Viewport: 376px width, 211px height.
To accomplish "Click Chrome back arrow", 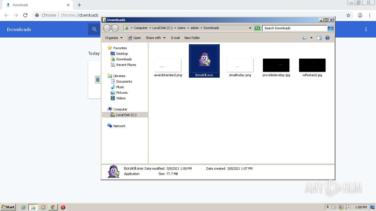I will click(x=6, y=15).
